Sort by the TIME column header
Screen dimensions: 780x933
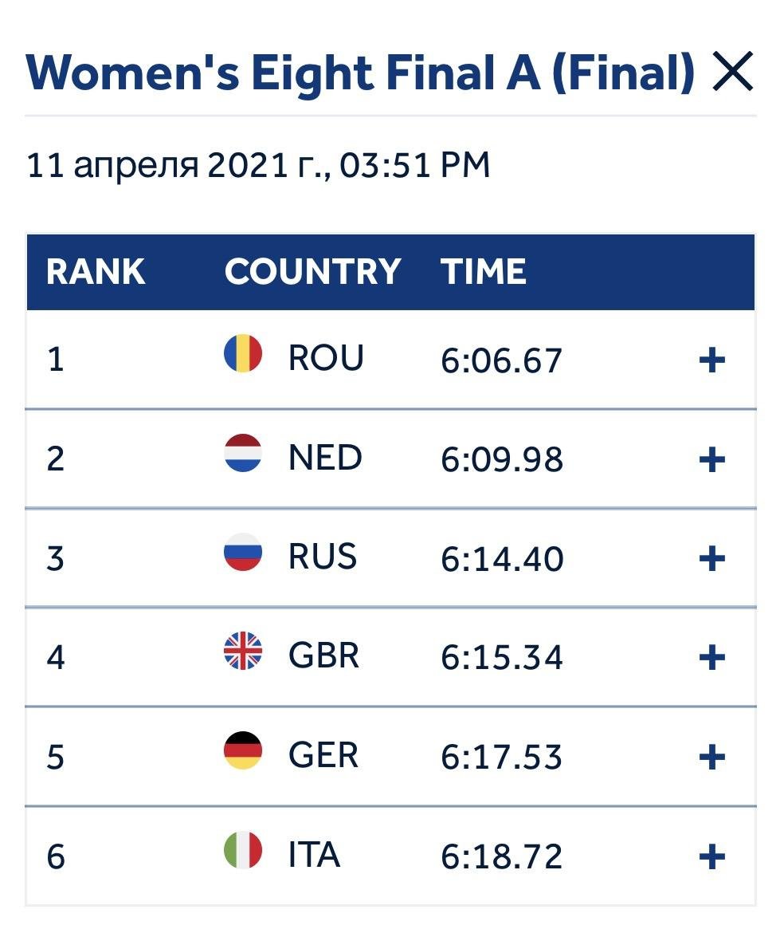484,272
